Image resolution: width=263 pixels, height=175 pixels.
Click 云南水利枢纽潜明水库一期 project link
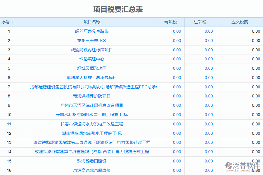coord(92,115)
